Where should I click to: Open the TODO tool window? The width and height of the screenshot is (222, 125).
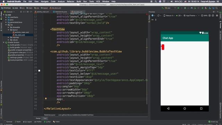[x=56, y=122]
